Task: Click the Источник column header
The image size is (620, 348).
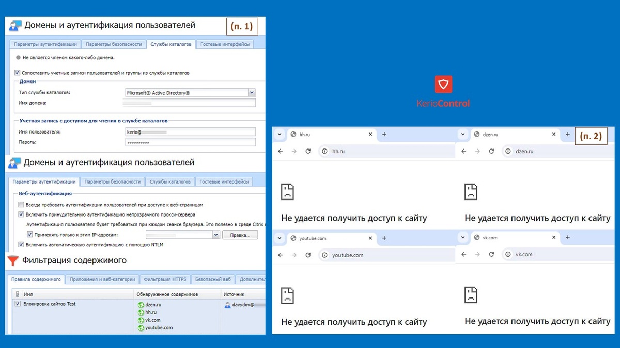Action: [x=243, y=294]
